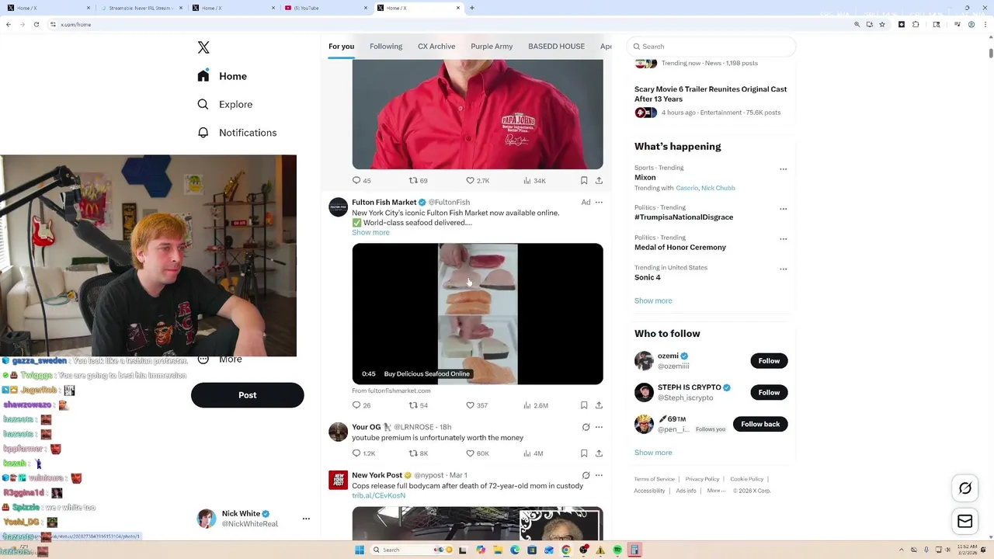Open more options for Medal of Honor Ceremony
994x559 pixels.
(783, 238)
